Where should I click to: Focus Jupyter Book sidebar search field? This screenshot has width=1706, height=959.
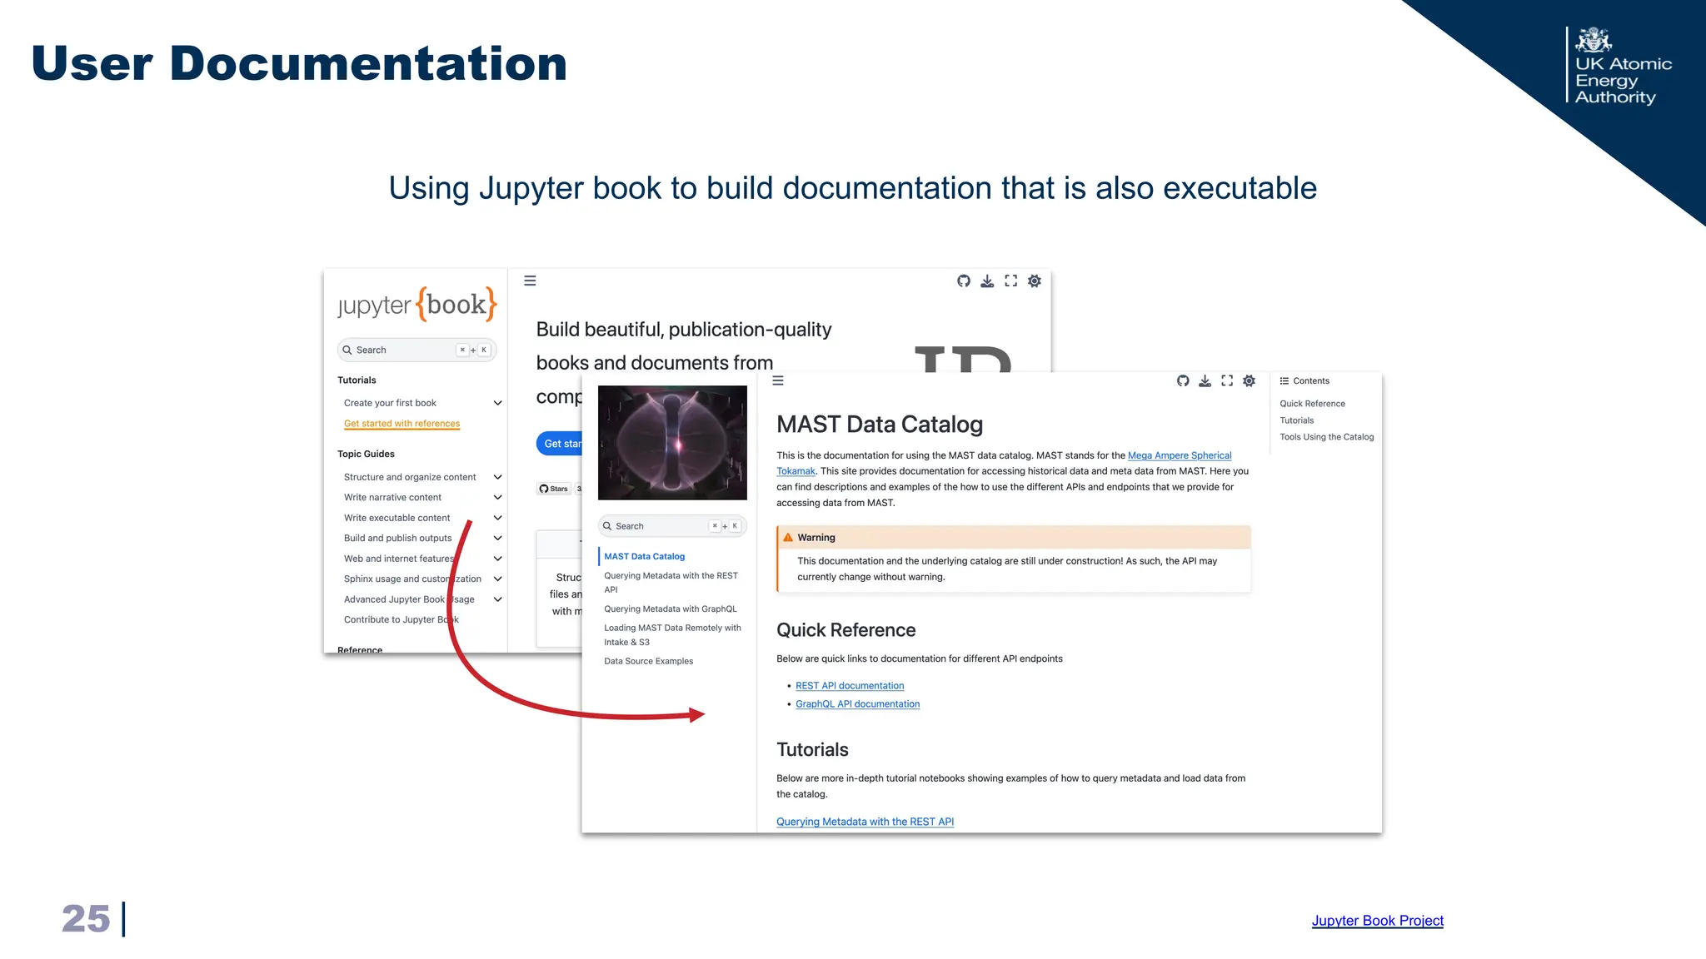point(417,350)
